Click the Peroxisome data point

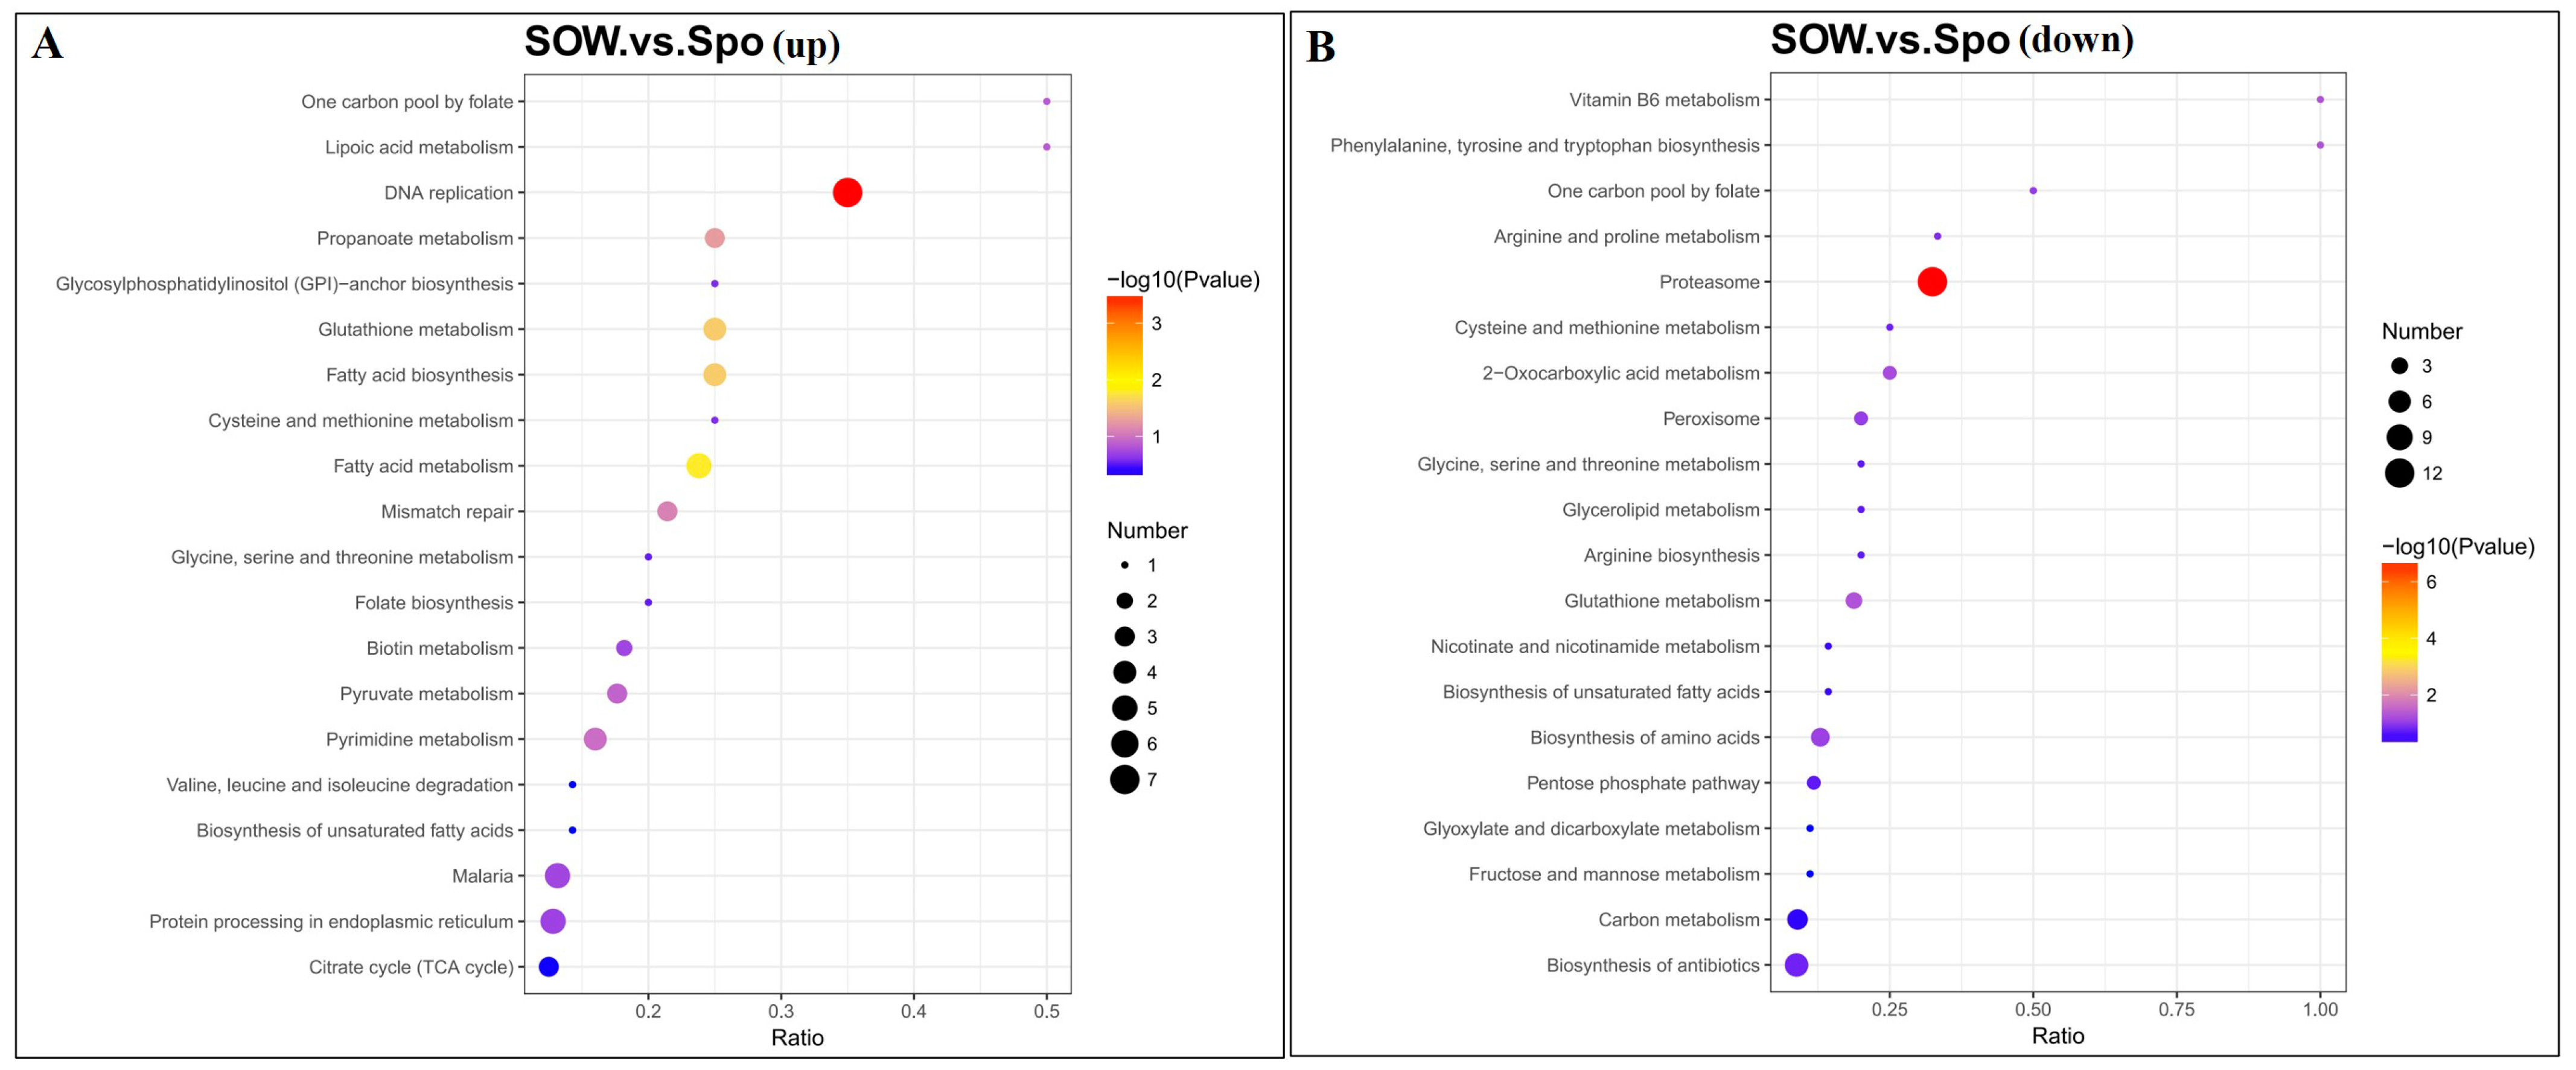point(1860,419)
